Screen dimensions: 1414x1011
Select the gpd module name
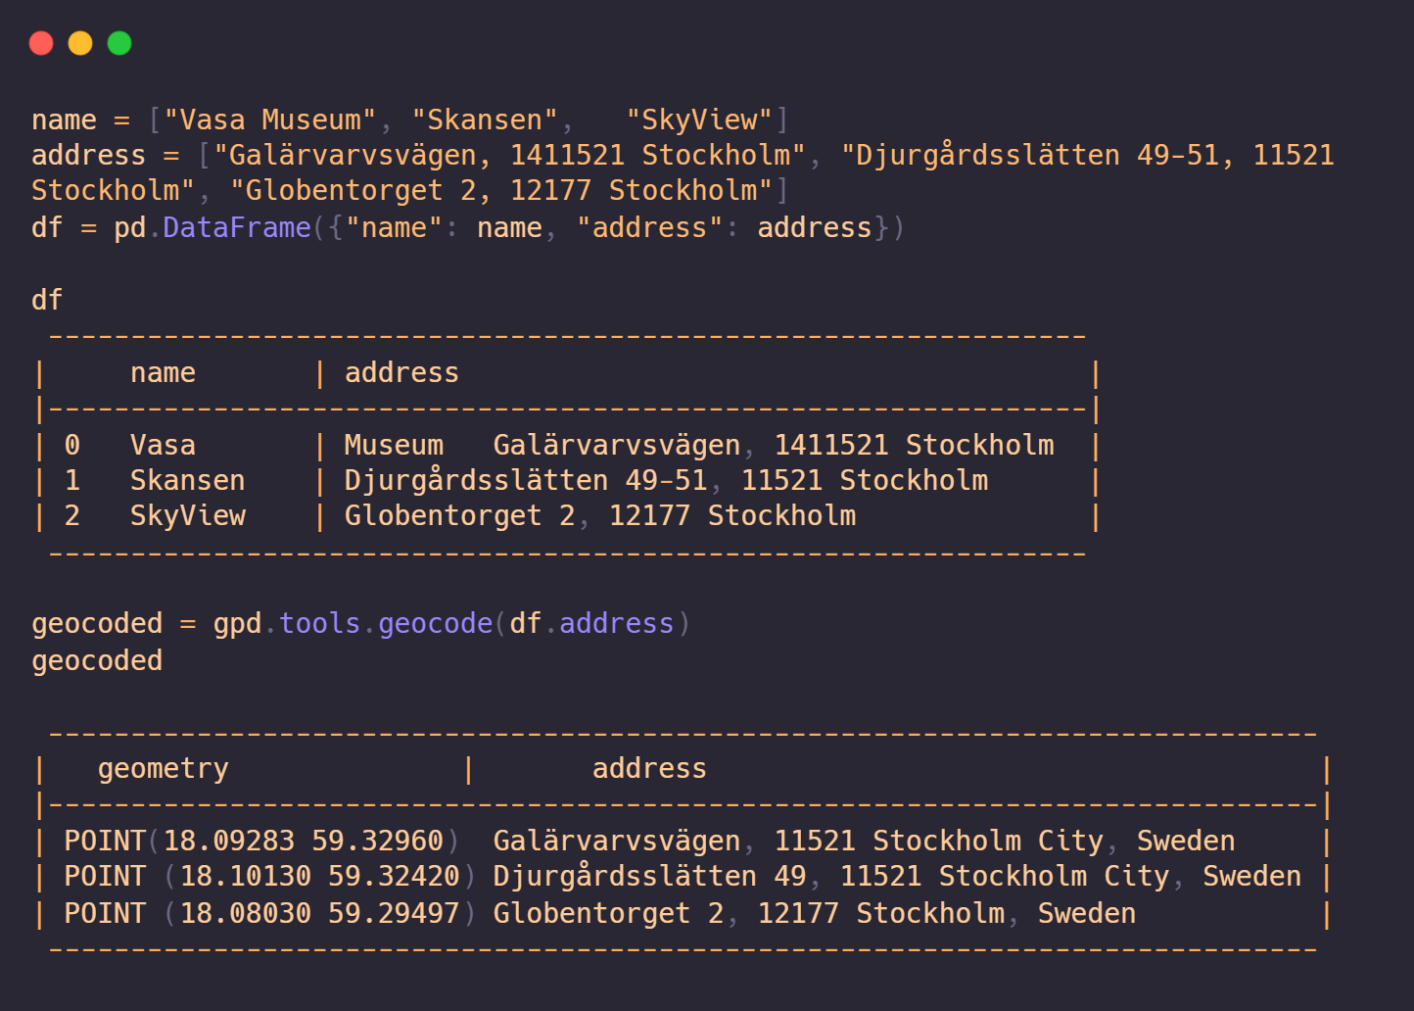pyautogui.click(x=238, y=623)
